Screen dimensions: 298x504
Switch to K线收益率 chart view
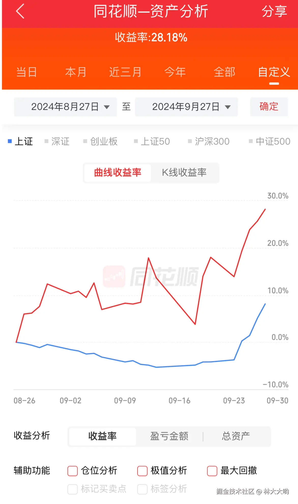point(185,173)
